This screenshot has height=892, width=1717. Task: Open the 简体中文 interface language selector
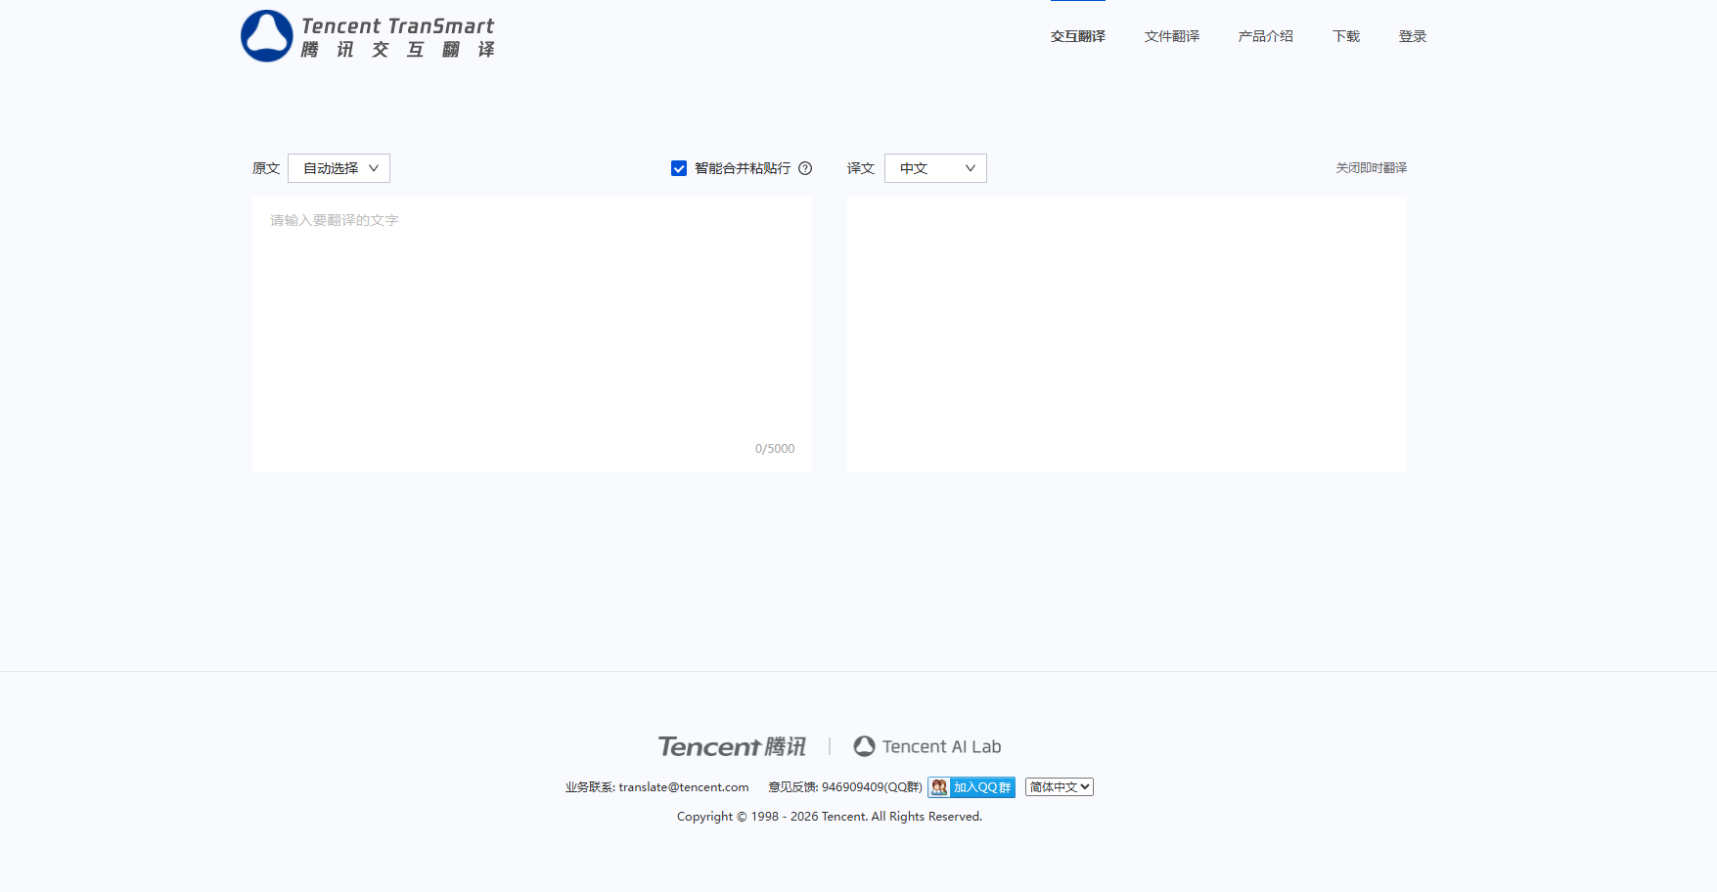point(1059,787)
